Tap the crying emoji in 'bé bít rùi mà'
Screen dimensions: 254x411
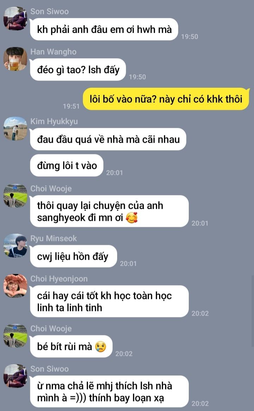[x=101, y=347]
